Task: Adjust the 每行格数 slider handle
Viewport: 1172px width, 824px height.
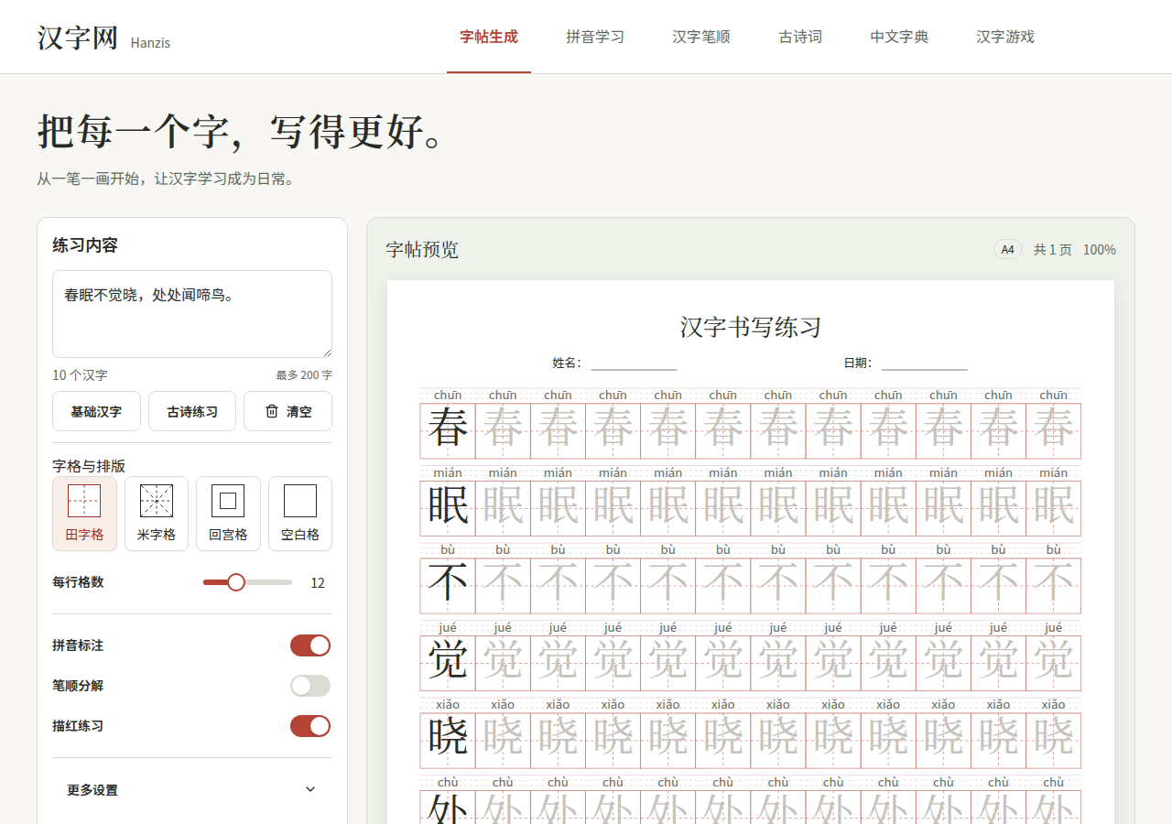Action: (x=236, y=582)
